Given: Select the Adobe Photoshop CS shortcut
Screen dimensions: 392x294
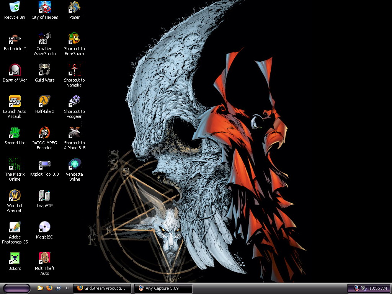Looking at the screenshot, I should 15,227.
